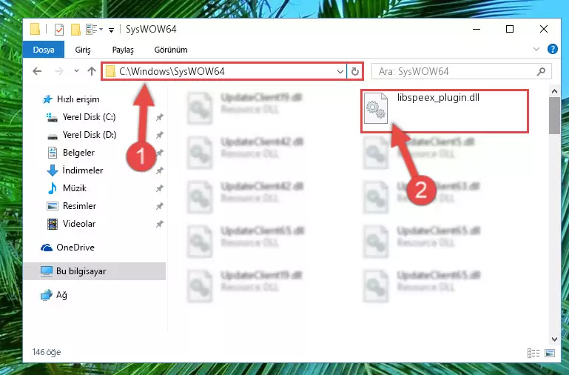Click the libspeex_plugin.dll gear file icon
Screen dimensions: 569x375
click(x=376, y=108)
